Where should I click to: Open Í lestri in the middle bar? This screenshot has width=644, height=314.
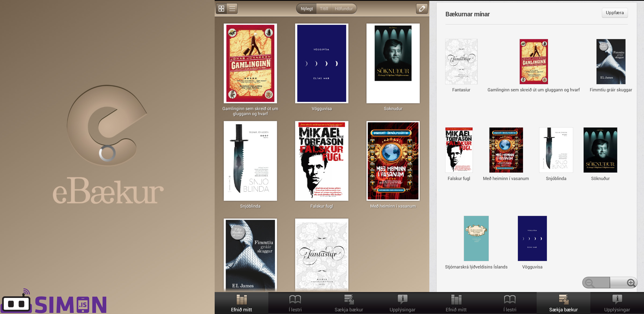[295, 303]
